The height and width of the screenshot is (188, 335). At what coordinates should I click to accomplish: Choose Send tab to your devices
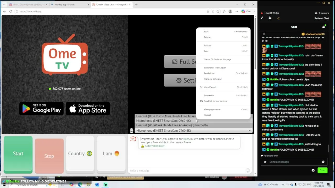[223, 101]
